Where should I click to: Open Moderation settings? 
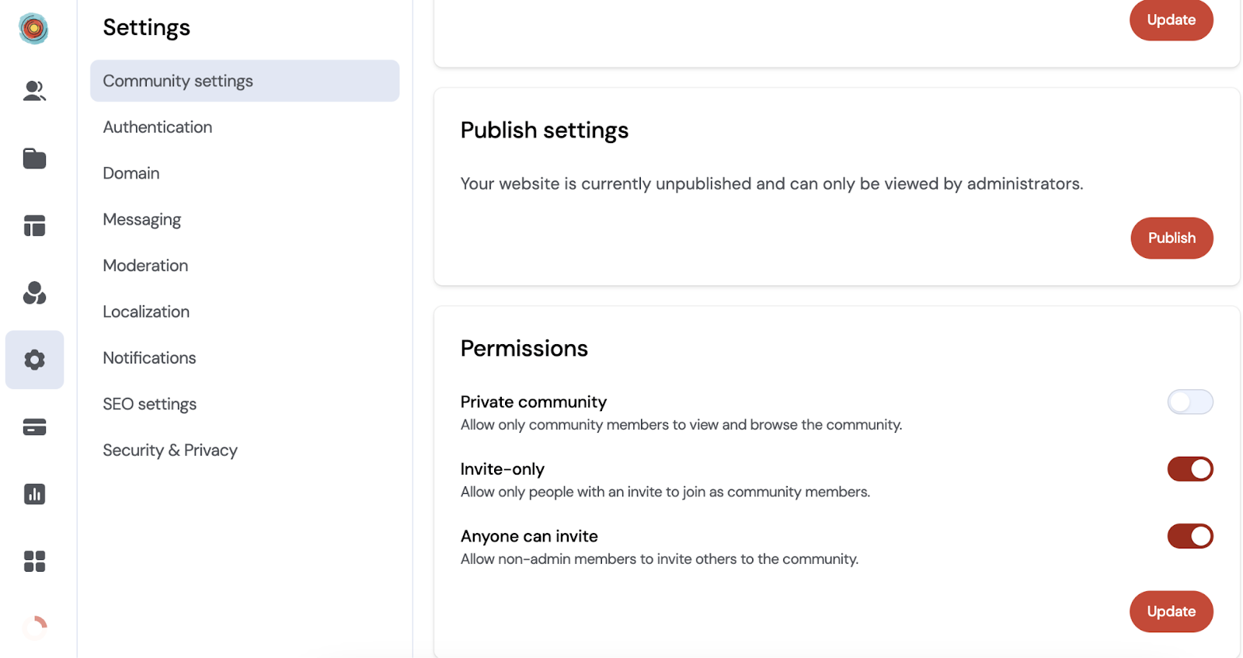145,266
